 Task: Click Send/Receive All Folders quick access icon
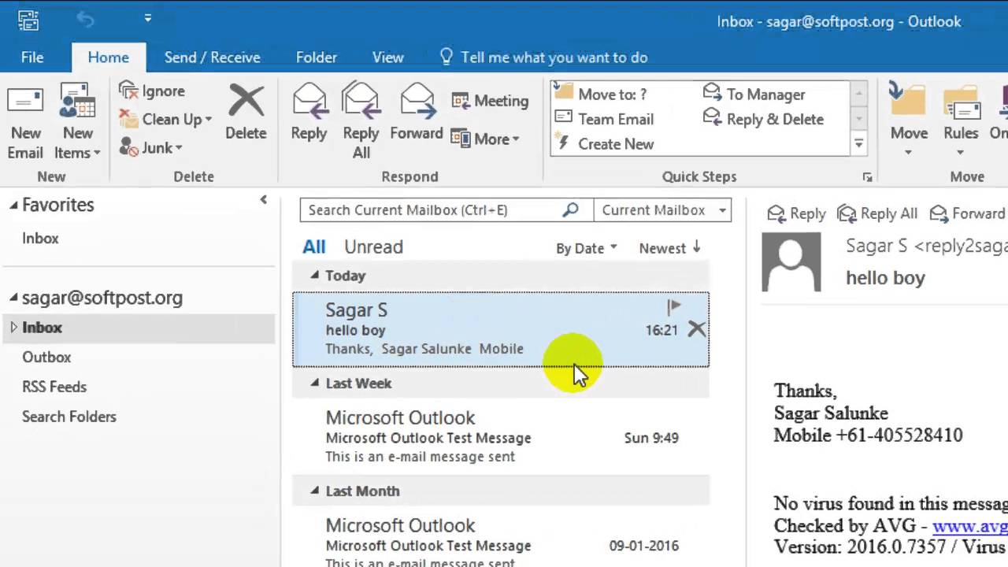pos(28,20)
